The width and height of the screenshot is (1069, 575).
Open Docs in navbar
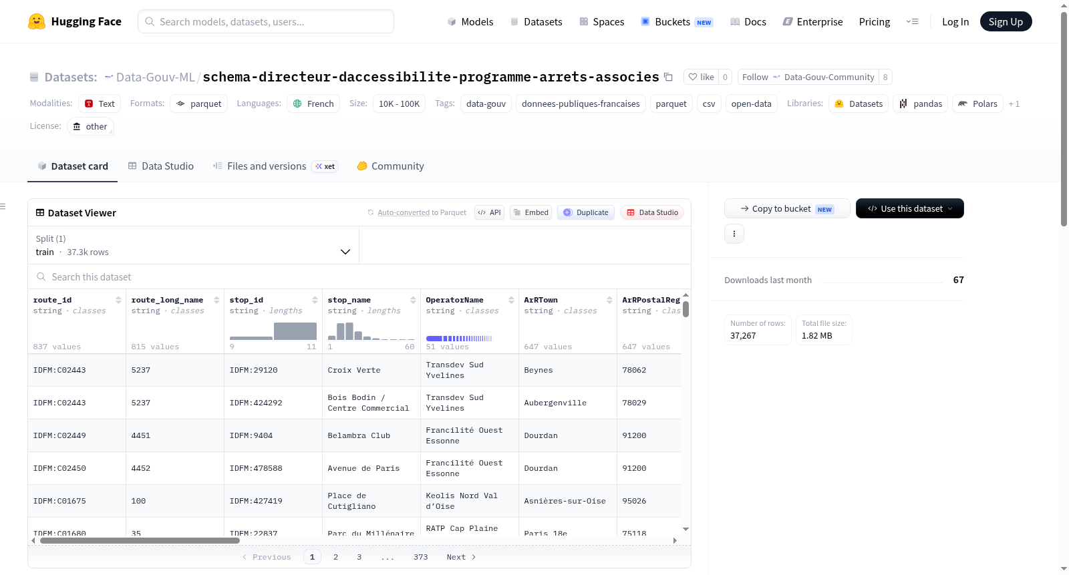point(748,21)
